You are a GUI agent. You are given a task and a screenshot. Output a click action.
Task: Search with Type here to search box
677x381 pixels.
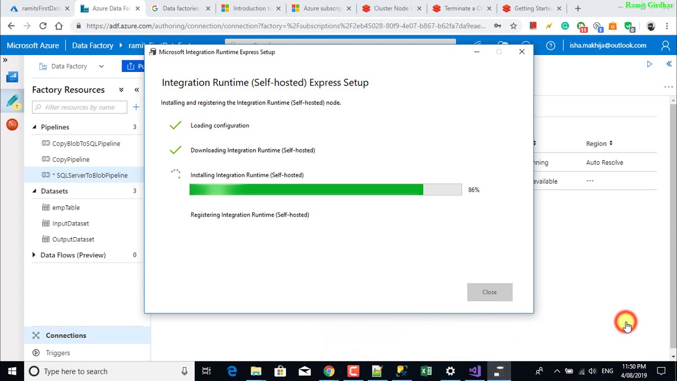(109, 371)
